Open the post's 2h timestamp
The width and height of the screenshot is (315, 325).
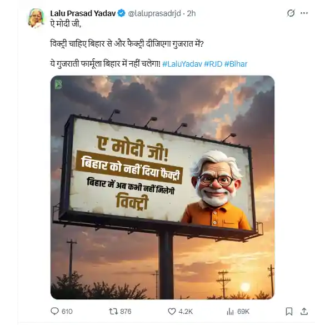pyautogui.click(x=191, y=13)
